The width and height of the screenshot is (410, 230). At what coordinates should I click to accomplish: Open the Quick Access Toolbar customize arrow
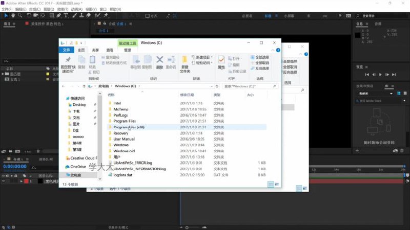(x=81, y=43)
